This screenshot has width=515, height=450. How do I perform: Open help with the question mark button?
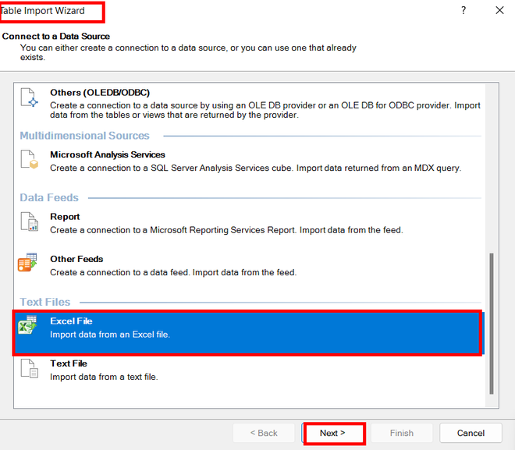[x=463, y=10]
